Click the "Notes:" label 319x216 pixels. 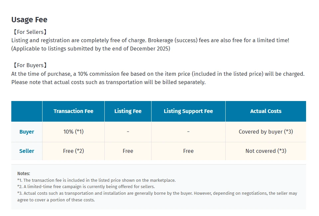(24, 173)
